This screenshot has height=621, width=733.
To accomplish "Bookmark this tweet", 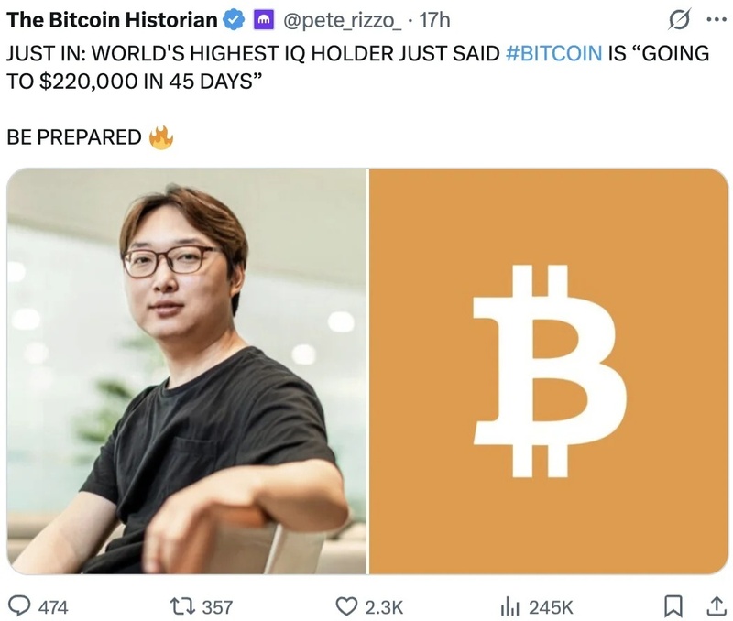I will [673, 606].
